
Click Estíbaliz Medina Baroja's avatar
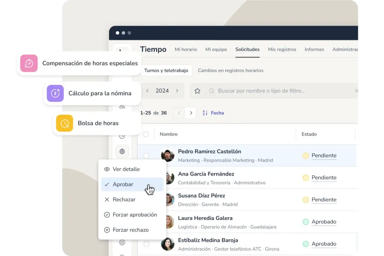tap(168, 244)
